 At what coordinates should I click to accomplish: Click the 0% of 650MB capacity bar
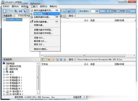point(118,11)
